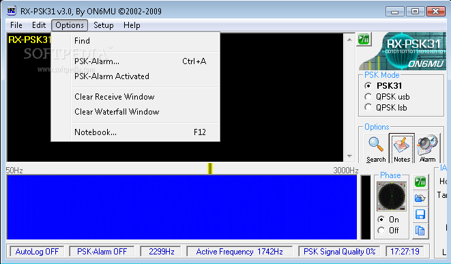Image resolution: width=451 pixels, height=264 pixels.
Task: Choose Find from the Options menu
Action: 135,41
